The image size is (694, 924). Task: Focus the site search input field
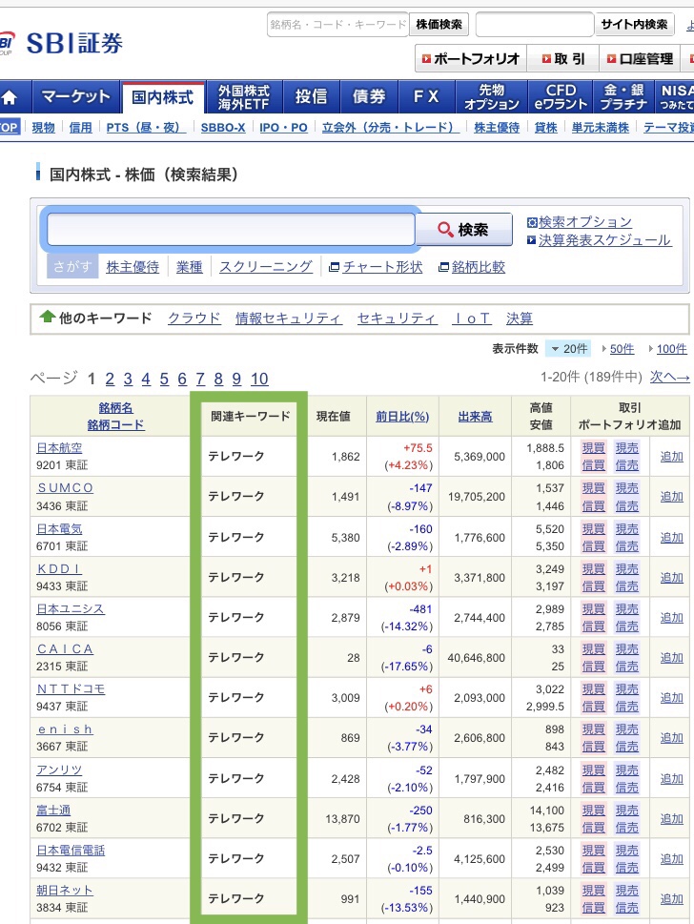pos(535,25)
